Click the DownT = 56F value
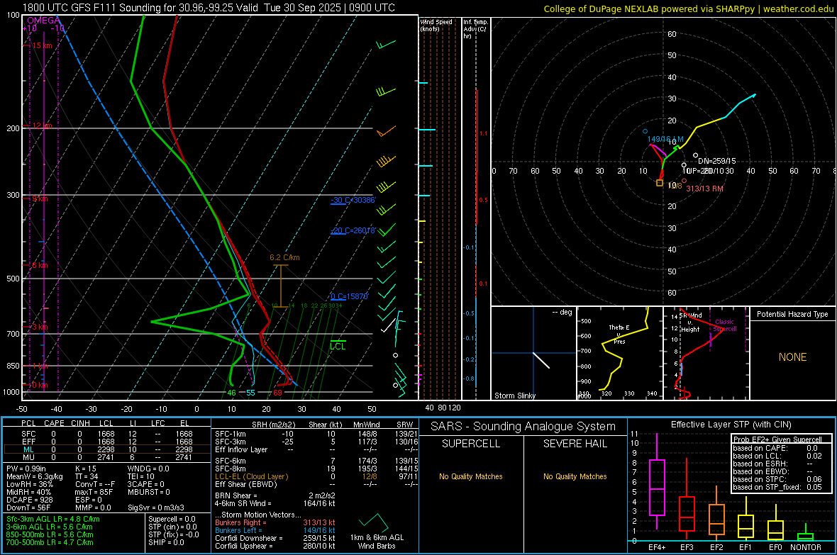This screenshot has width=837, height=555. click(x=28, y=508)
